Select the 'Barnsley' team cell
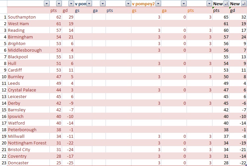Viewport: 247px width, 166px height. (28, 110)
